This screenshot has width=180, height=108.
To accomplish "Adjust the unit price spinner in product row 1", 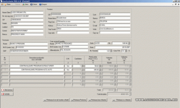I will [x=100, y=66].
